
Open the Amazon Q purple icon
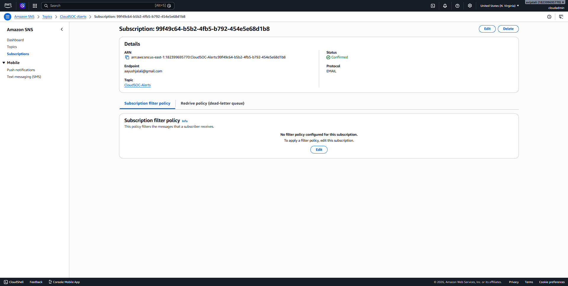click(23, 6)
